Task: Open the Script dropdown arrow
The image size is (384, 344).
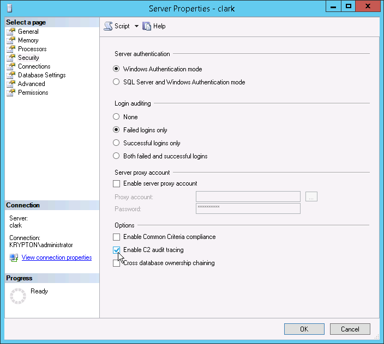Action: pyautogui.click(x=136, y=26)
